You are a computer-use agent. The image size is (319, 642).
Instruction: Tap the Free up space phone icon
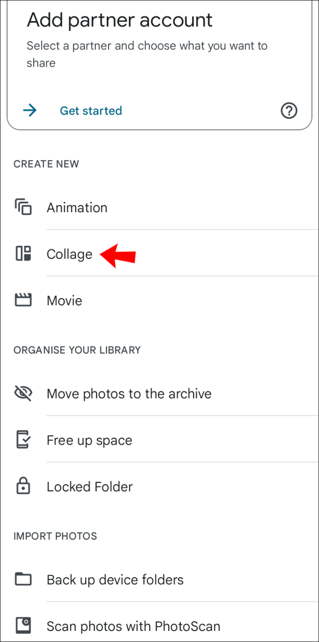point(23,440)
